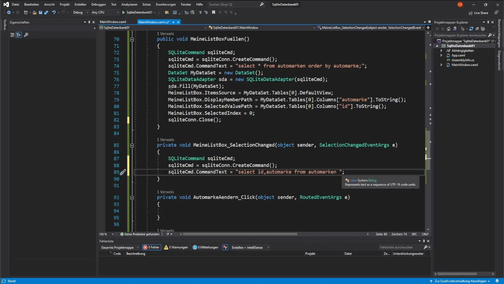Toggle alphabetical sort in Eigenschaften panel
The height and width of the screenshot is (284, 504).
(x=19, y=35)
